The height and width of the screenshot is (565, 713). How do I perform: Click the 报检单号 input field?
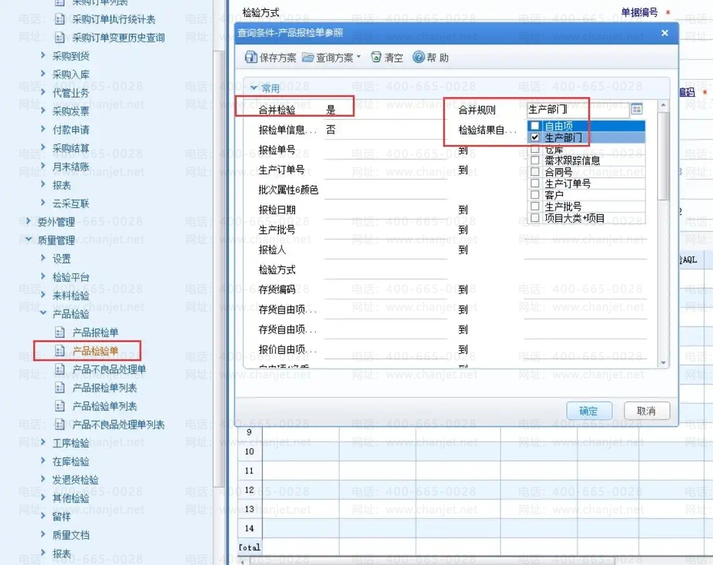385,150
